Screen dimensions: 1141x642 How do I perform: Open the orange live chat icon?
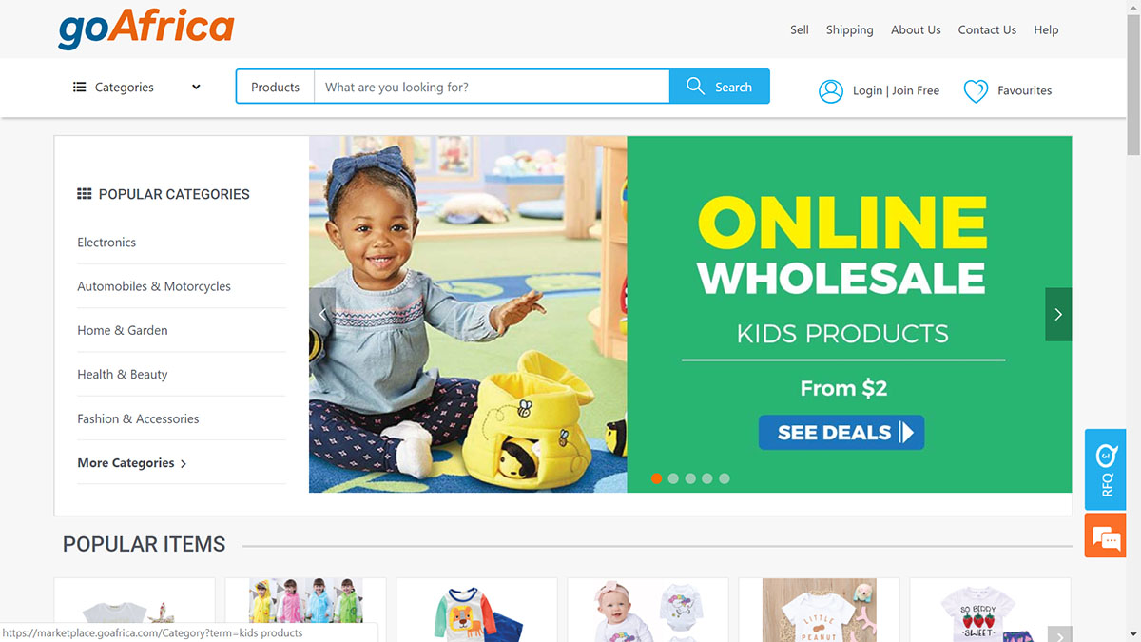[1105, 536]
